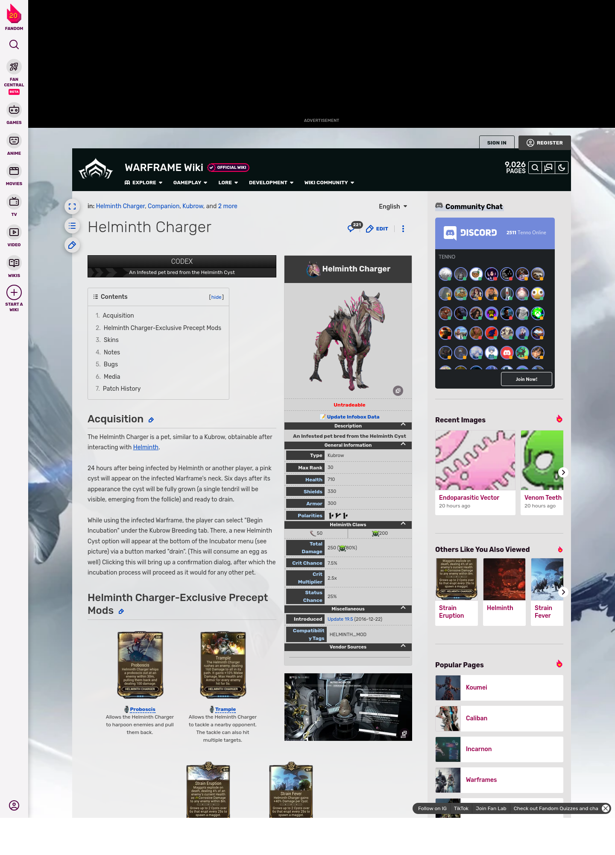The width and height of the screenshot is (615, 855).
Task: Open the Strain Eruption card
Action: click(457, 592)
